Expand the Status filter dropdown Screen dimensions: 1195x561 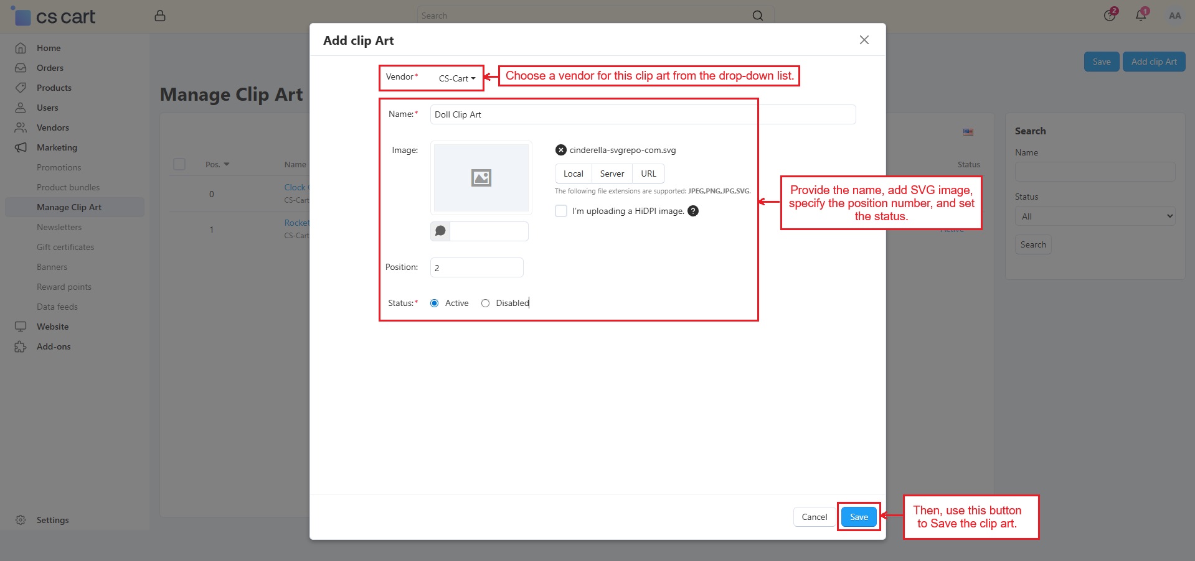[1094, 216]
